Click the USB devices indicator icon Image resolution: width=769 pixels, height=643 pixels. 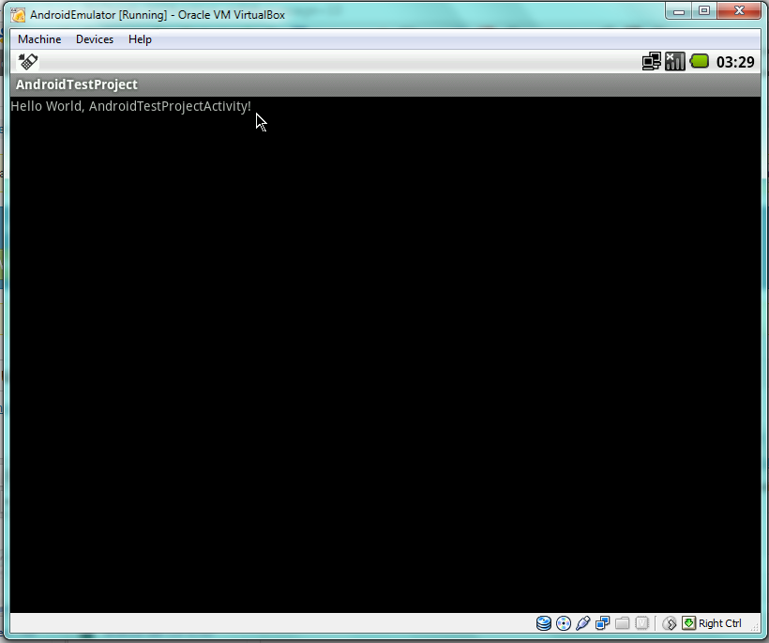point(583,623)
